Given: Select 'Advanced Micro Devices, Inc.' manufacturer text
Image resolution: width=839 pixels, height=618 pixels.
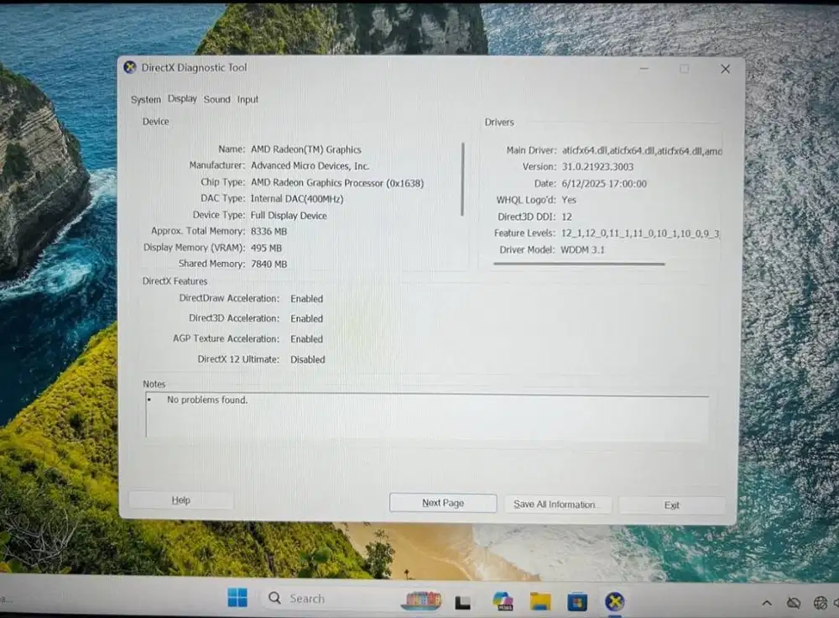Looking at the screenshot, I should 310,166.
